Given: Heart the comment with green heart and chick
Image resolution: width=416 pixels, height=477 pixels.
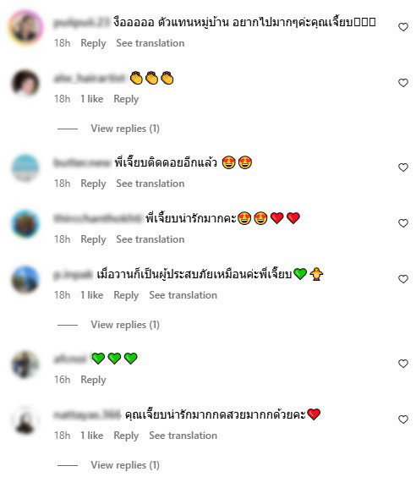Looking at the screenshot, I should tap(403, 279).
